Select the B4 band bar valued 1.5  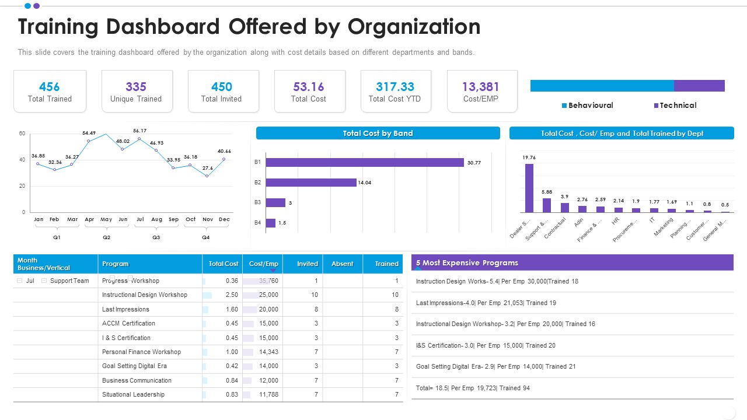coord(270,223)
